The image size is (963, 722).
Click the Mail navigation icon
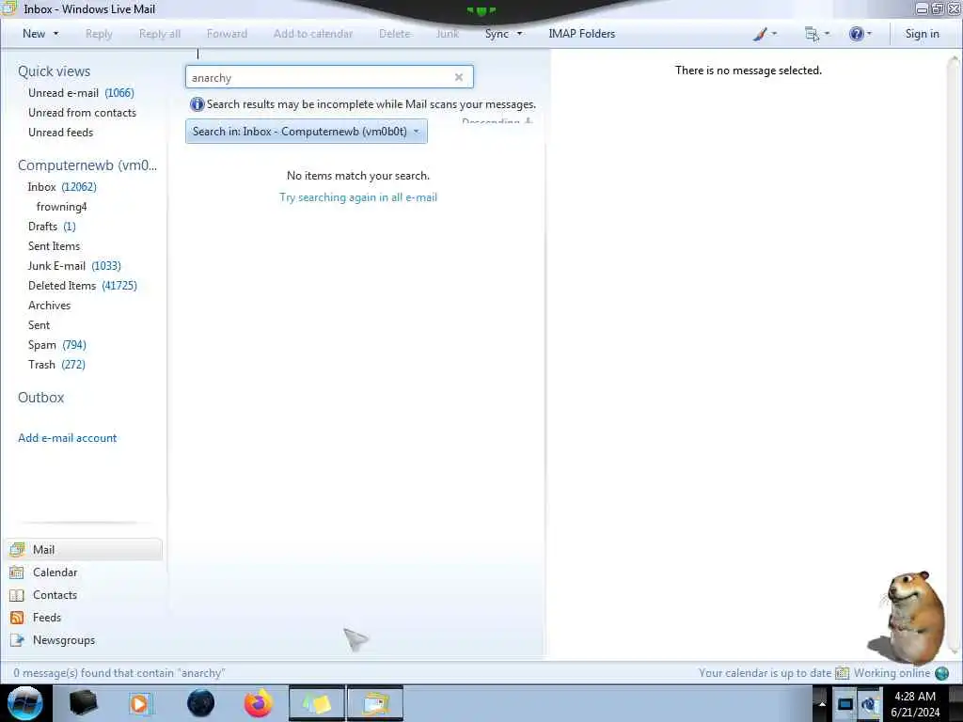point(17,549)
